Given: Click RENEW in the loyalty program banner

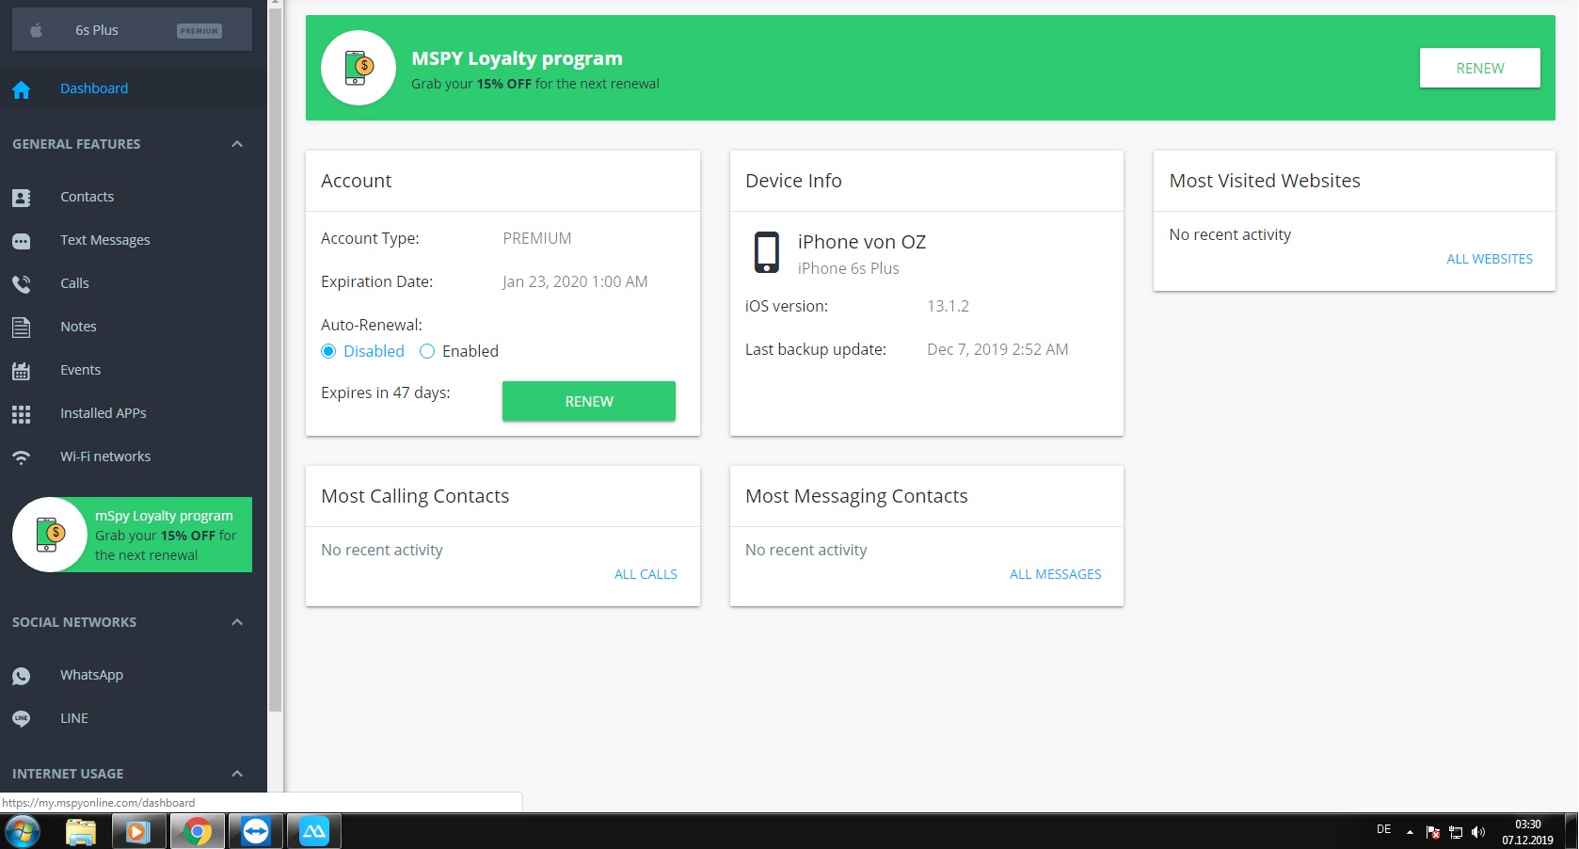Looking at the screenshot, I should pyautogui.click(x=1479, y=68).
